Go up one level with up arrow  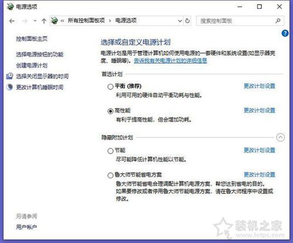click(44, 21)
